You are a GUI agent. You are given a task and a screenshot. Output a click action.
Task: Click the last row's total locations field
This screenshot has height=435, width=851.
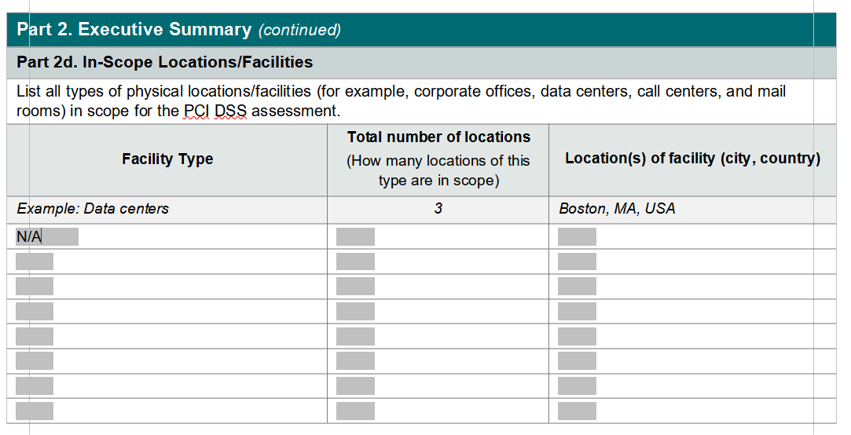[x=355, y=411]
